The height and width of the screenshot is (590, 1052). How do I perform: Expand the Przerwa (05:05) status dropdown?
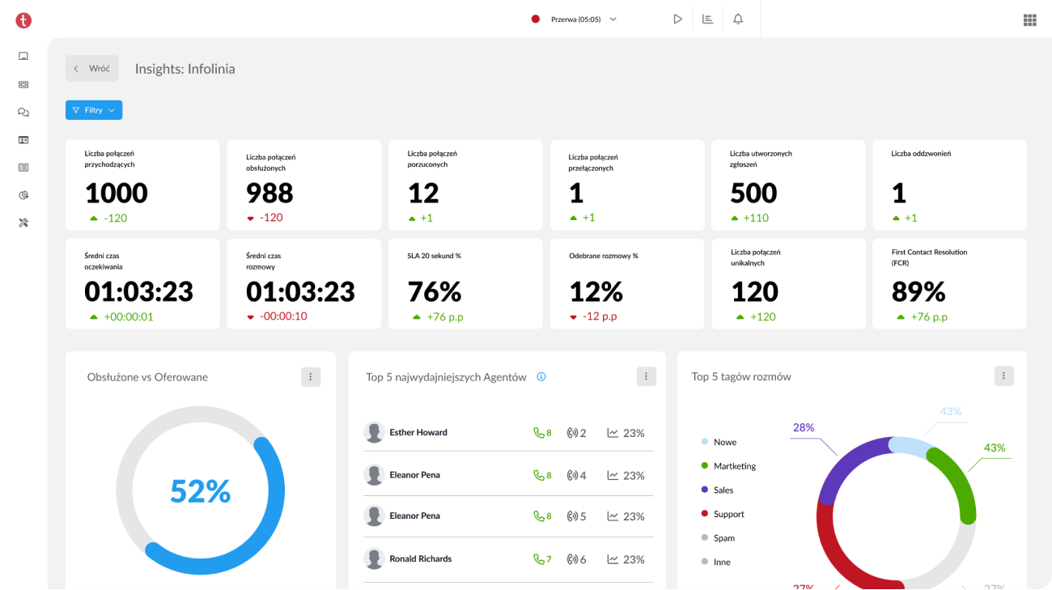(x=583, y=19)
